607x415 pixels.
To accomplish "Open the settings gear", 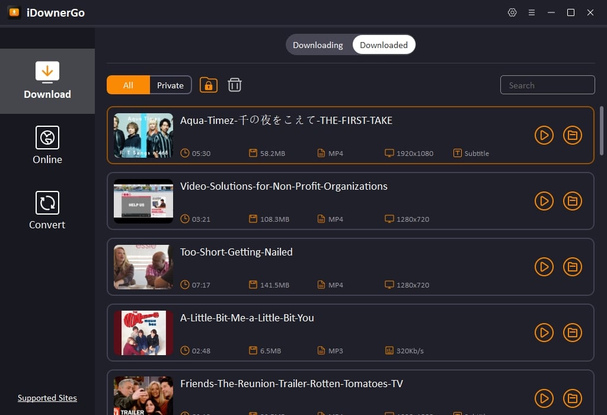I will pos(512,12).
